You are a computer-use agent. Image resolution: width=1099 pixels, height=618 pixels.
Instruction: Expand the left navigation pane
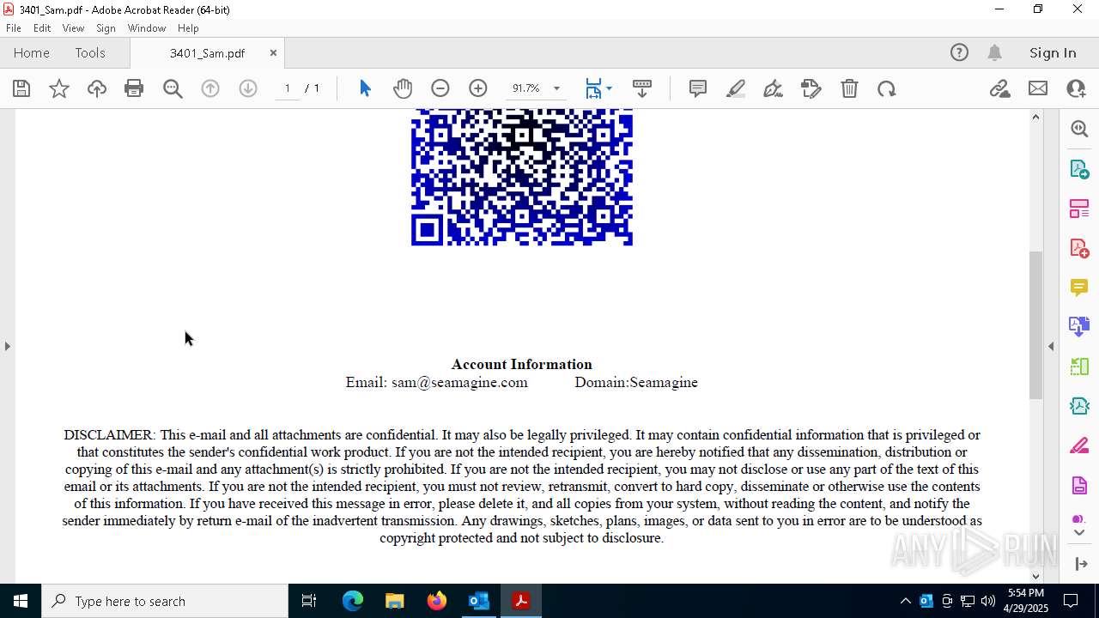(7, 346)
